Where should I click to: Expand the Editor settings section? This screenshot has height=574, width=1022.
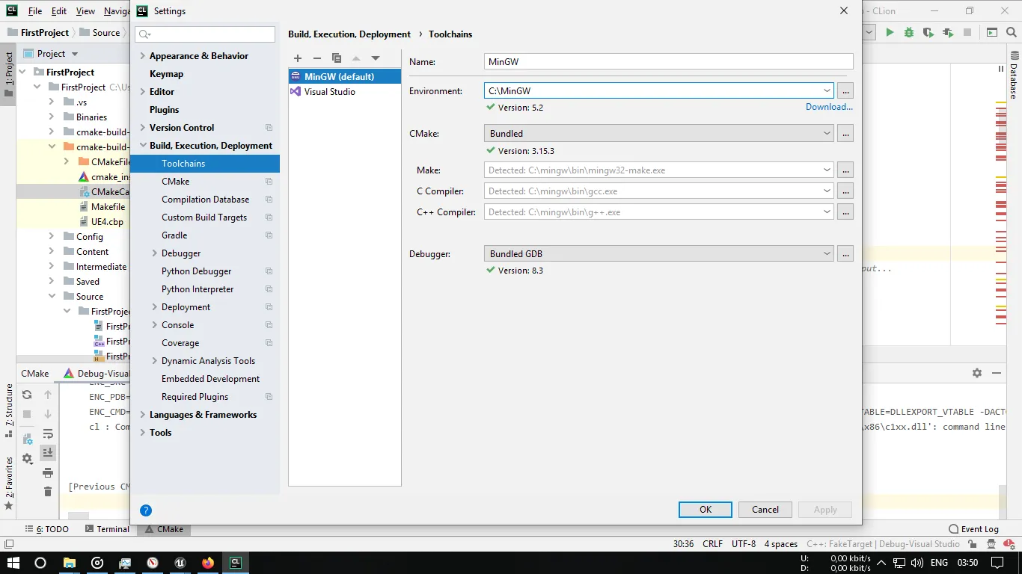[143, 92]
